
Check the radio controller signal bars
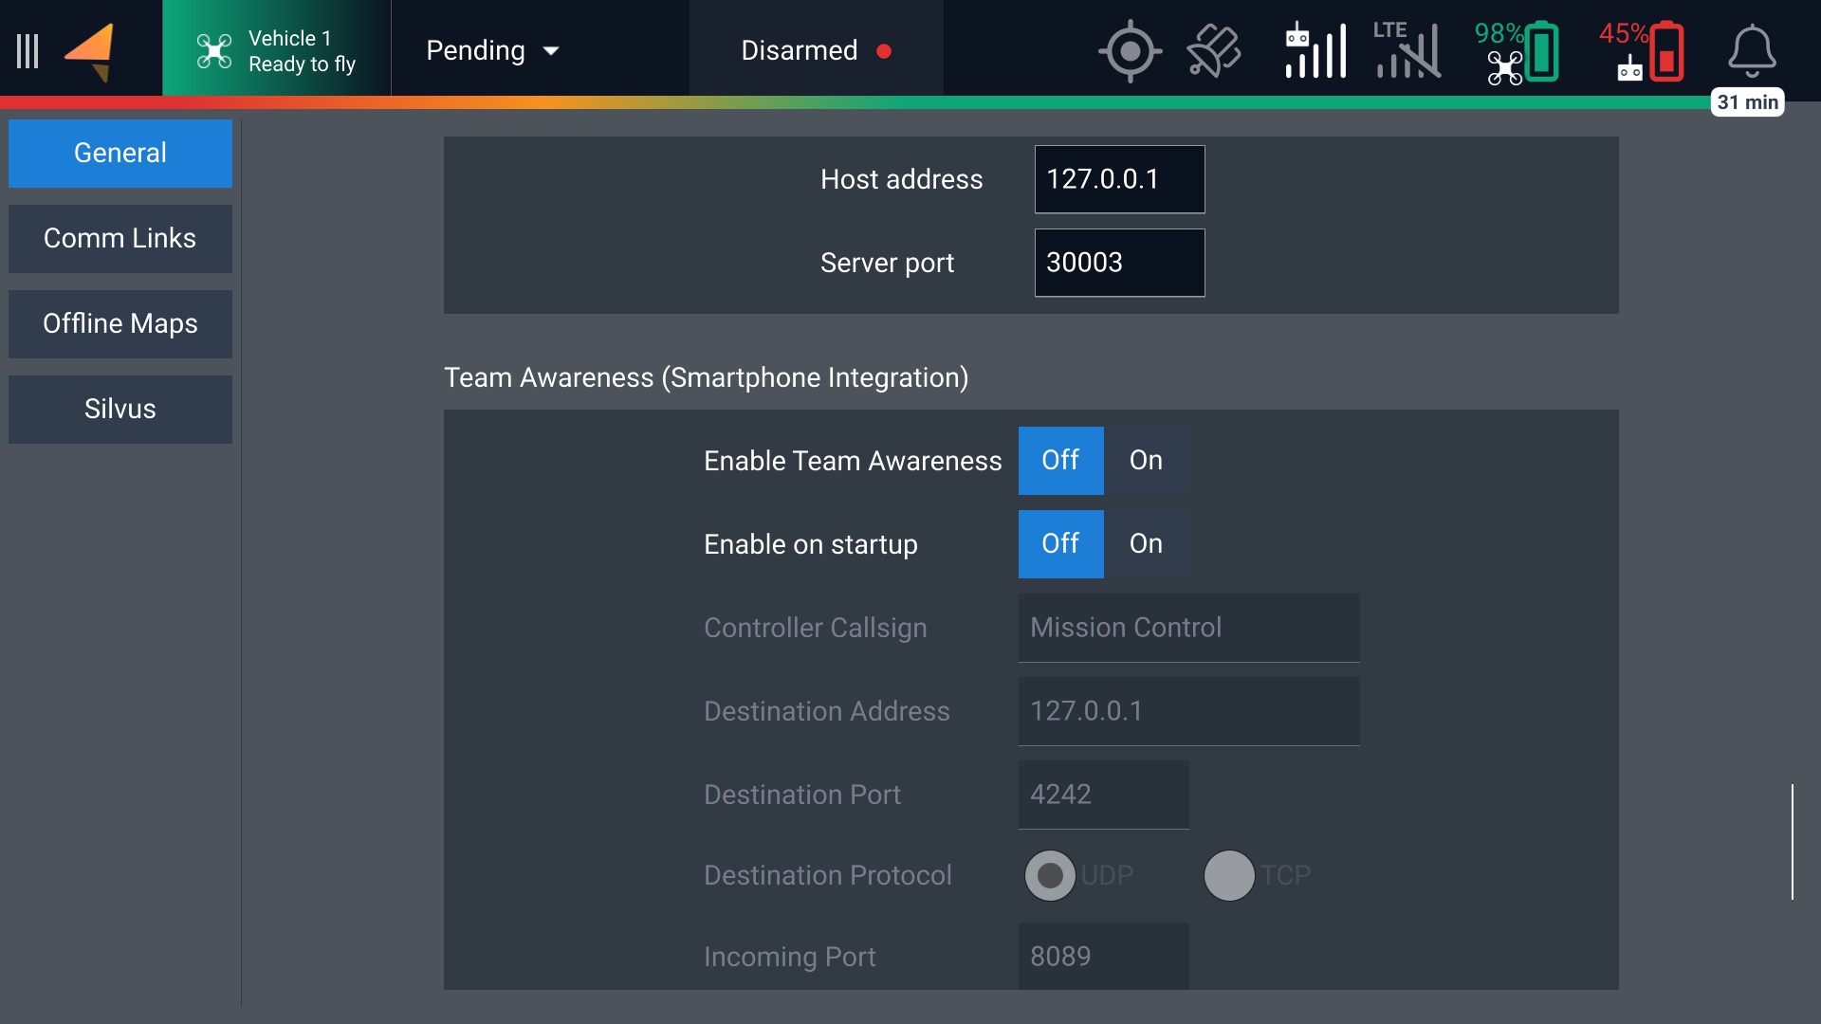(x=1315, y=51)
